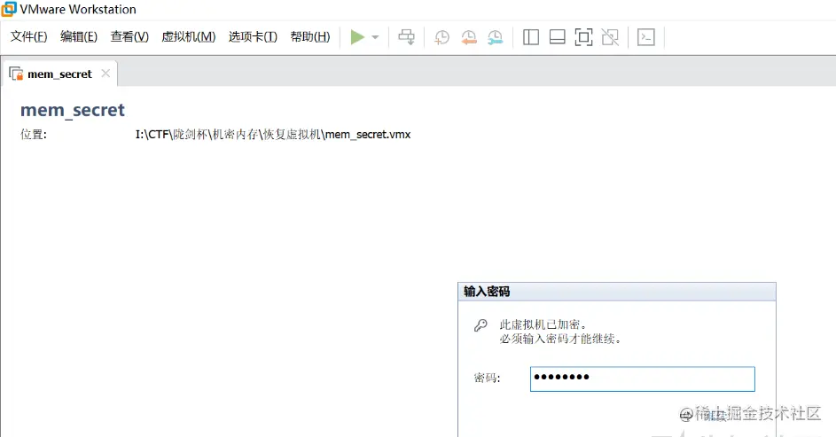Click the 此虚拟机已加密 message text
The width and height of the screenshot is (836, 437).
543,324
